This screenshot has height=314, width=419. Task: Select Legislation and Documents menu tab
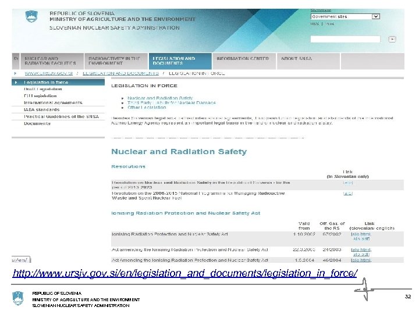point(180,61)
